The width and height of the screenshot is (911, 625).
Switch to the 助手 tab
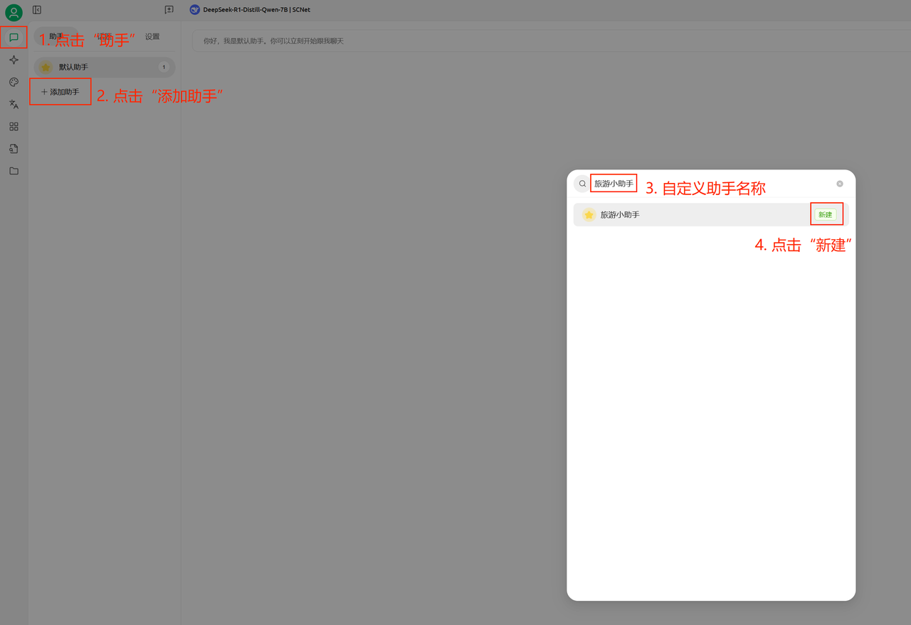[x=56, y=36]
